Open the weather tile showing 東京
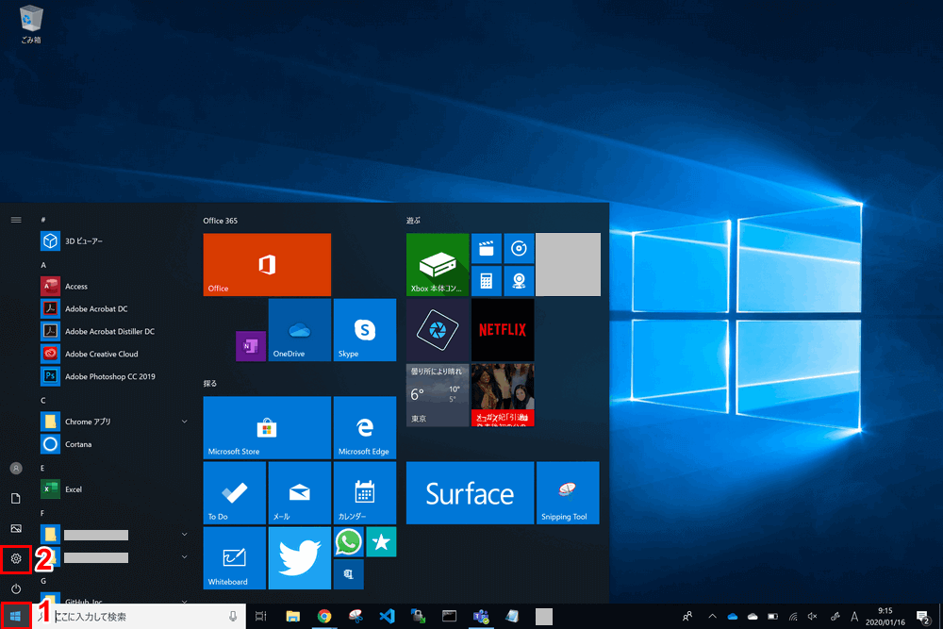The image size is (943, 629). point(438,395)
